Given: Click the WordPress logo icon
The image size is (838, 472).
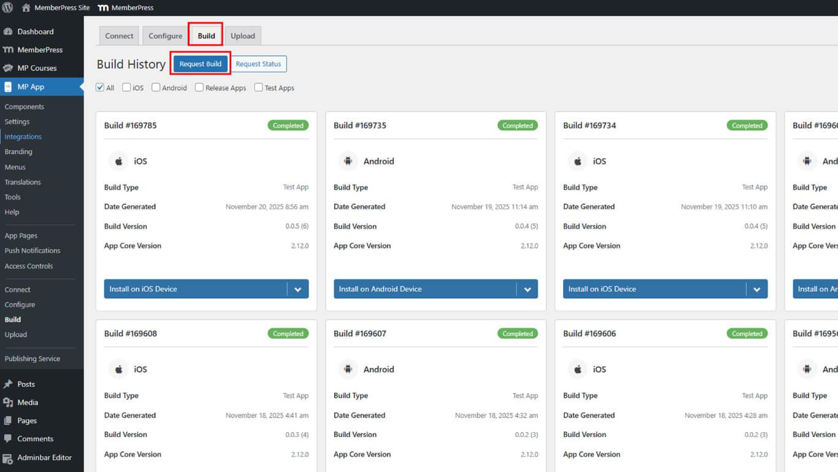Looking at the screenshot, I should click(8, 8).
